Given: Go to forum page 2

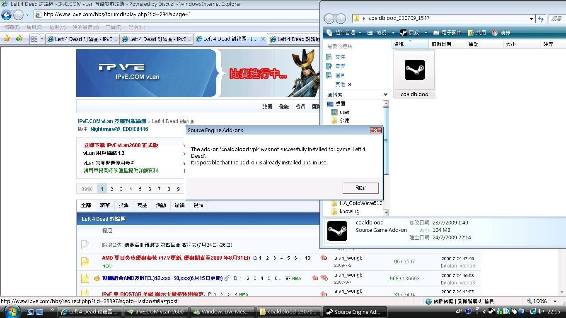Looking at the screenshot, I should point(111,189).
